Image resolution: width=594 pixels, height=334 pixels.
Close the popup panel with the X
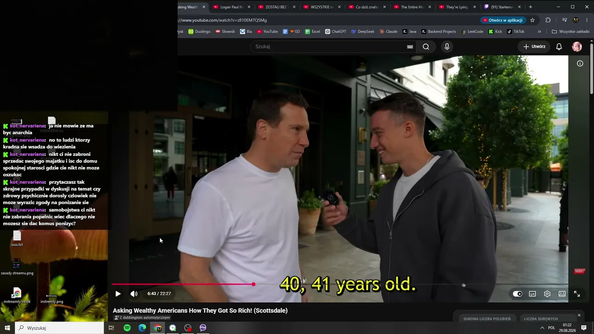click(579, 315)
